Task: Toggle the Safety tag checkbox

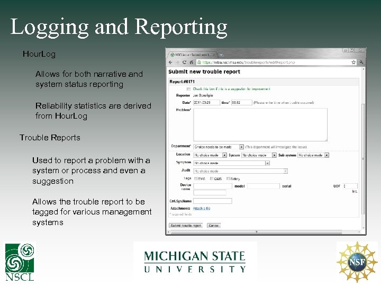Action: [228, 178]
